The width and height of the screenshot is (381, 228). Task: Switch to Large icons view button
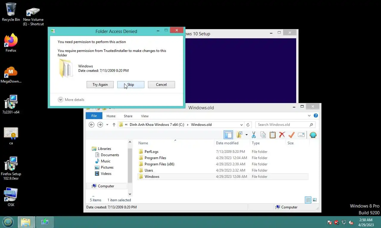[x=315, y=200]
